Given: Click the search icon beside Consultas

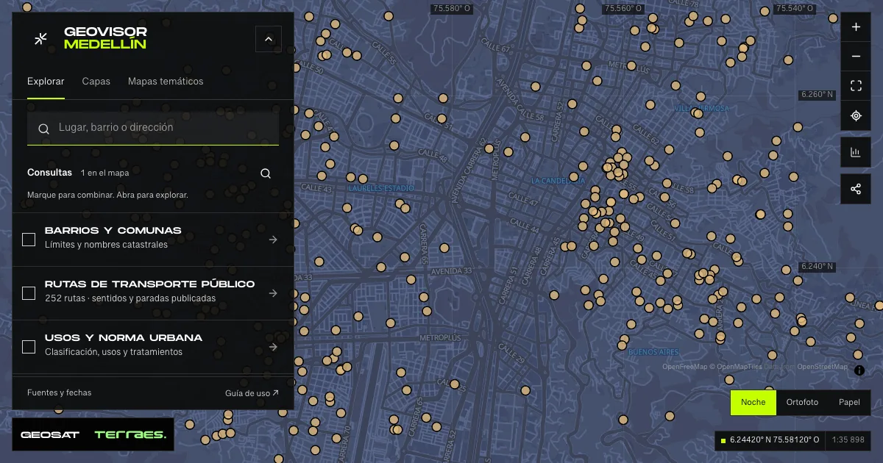Looking at the screenshot, I should pos(266,173).
